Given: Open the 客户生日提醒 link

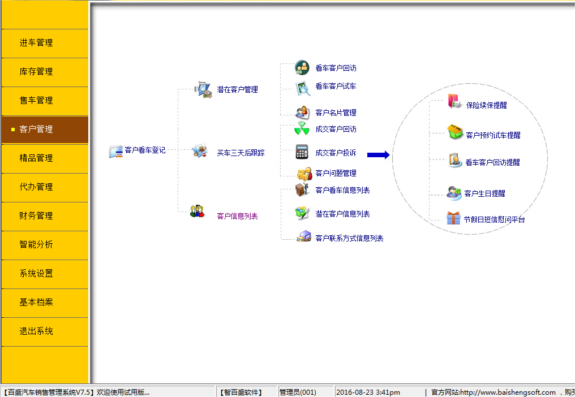Looking at the screenshot, I should [485, 193].
